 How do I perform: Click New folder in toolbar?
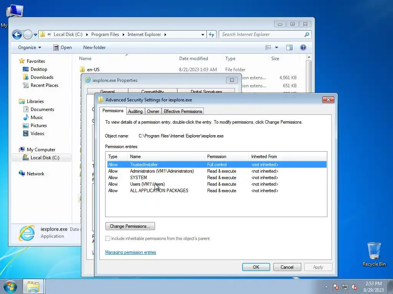pyautogui.click(x=94, y=47)
